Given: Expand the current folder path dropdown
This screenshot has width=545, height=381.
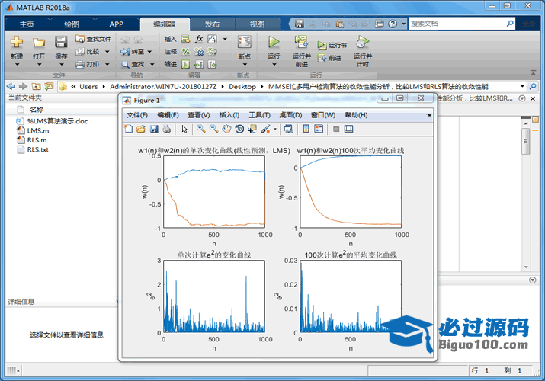Looking at the screenshot, I should [x=522, y=86].
